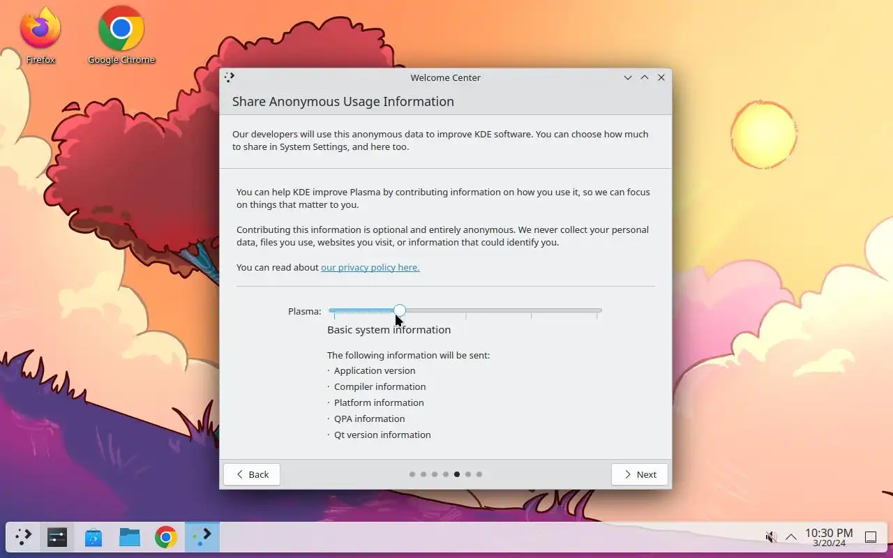Minimize the Welcome Center window

(x=628, y=77)
